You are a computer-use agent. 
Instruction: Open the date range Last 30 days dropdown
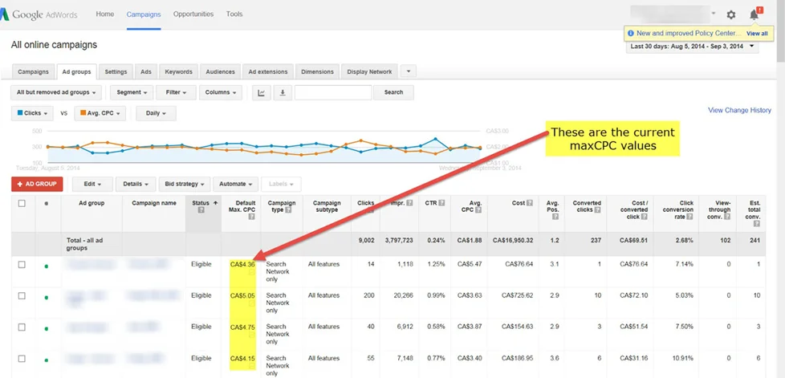pos(693,47)
